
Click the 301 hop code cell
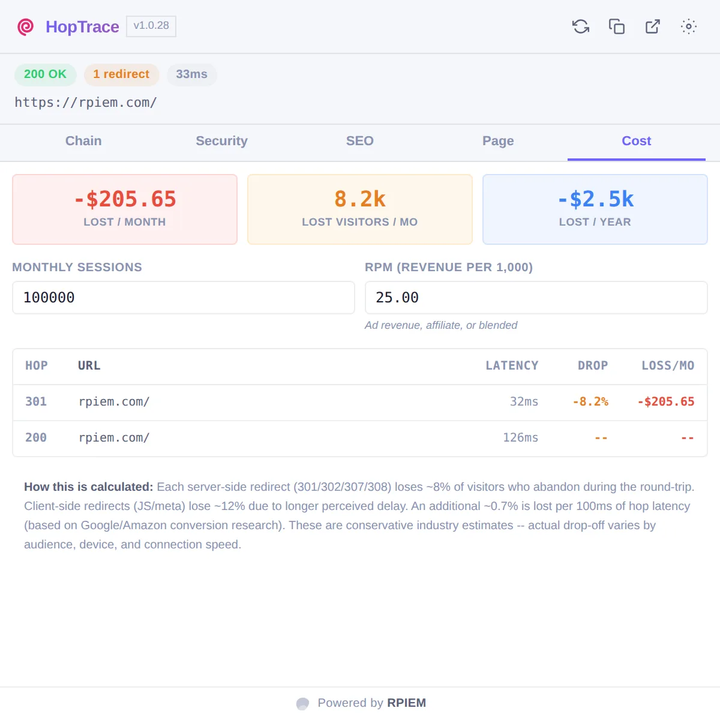(x=36, y=402)
